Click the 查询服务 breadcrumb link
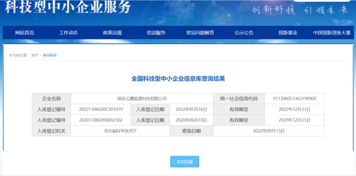The width and height of the screenshot is (356, 176). (x=50, y=55)
